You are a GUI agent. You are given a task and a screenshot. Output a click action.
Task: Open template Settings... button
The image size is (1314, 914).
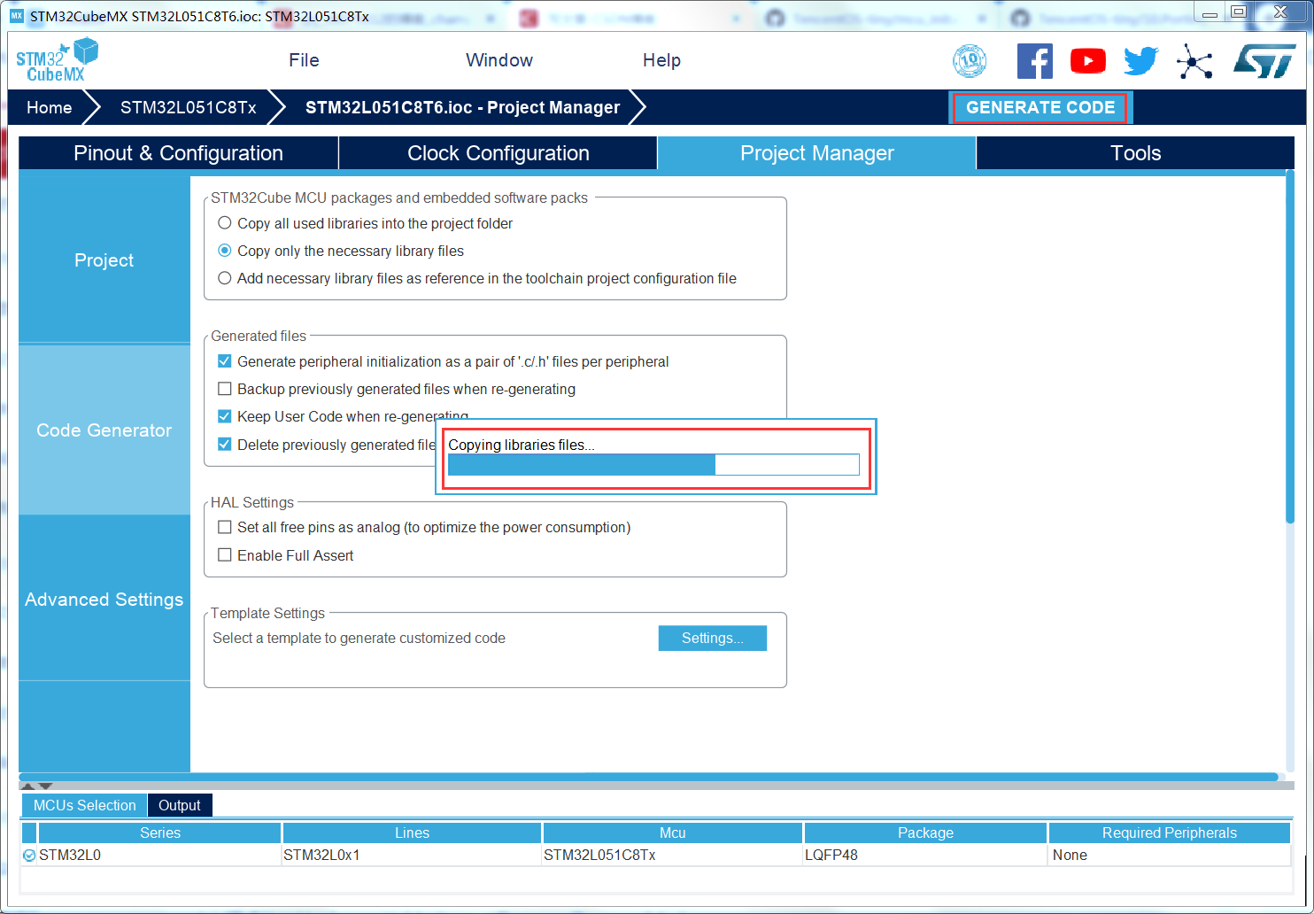(x=713, y=638)
